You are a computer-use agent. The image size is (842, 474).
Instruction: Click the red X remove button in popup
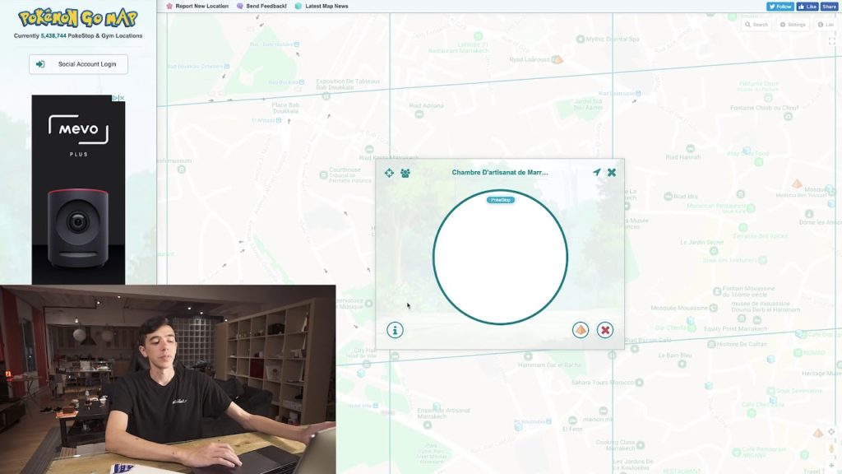tap(605, 330)
